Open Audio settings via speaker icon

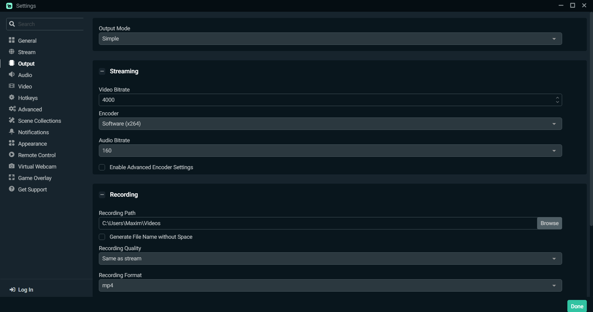pos(12,75)
